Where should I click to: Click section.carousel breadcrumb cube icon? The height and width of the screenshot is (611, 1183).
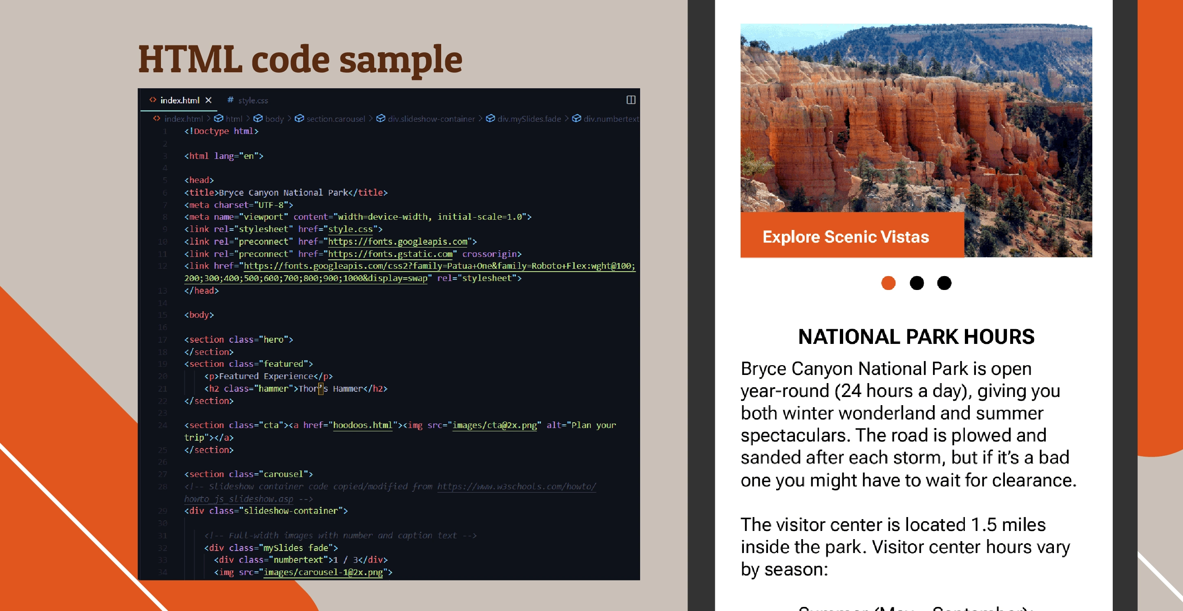[299, 118]
